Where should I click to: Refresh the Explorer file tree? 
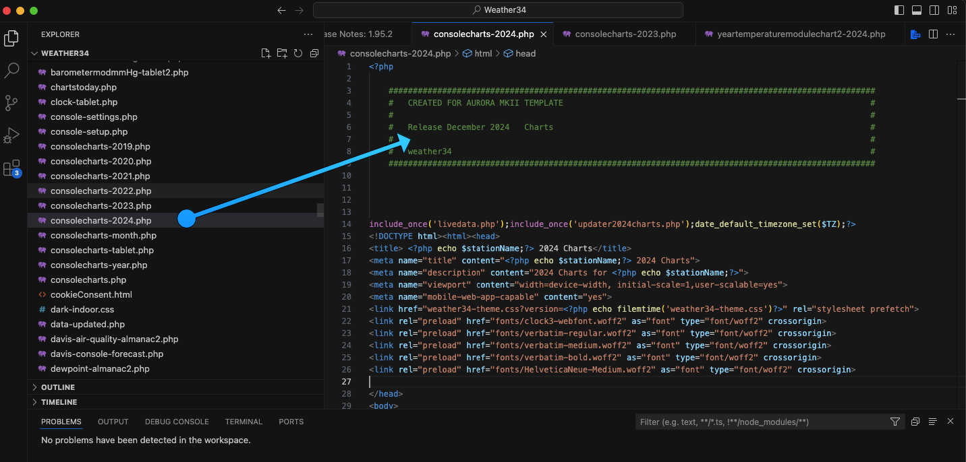coord(298,53)
